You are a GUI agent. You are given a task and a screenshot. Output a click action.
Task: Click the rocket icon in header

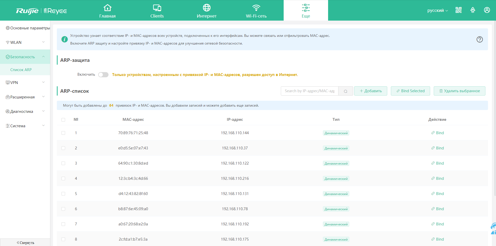(x=473, y=10)
